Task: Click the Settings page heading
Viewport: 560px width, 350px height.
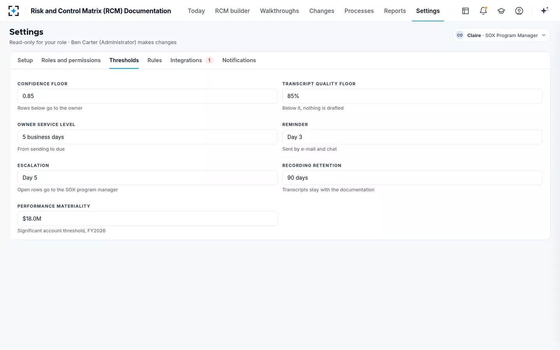Action: (x=26, y=32)
